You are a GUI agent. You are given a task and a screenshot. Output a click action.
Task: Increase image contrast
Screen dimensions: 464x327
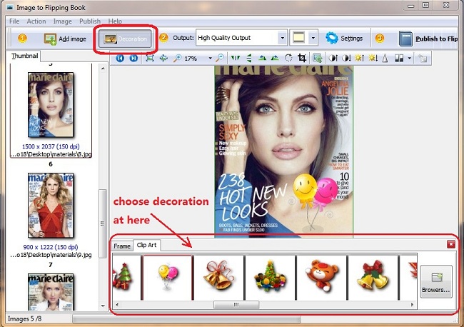click(333, 58)
